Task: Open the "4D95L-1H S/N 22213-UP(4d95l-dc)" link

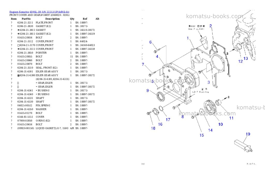Action: pos(49,12)
